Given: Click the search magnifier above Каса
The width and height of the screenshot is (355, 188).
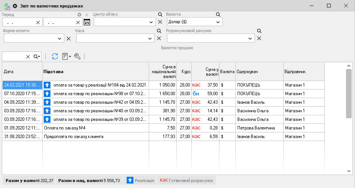Looking at the screenshot, I should [x=159, y=31].
